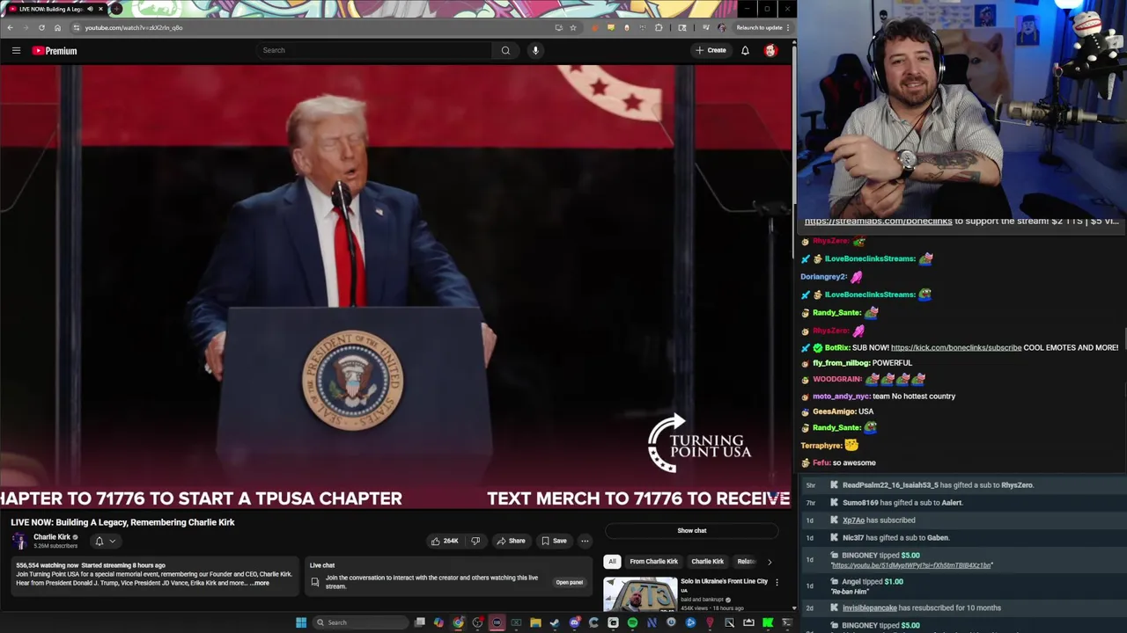Select From Charlie Kirk filter chip
This screenshot has width=1127, height=633.
(x=653, y=562)
